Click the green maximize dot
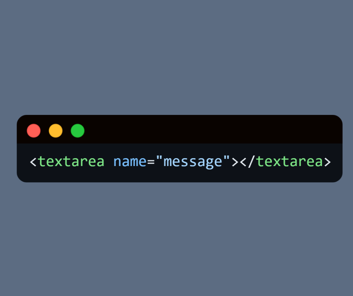The image size is (353, 296). click(77, 131)
